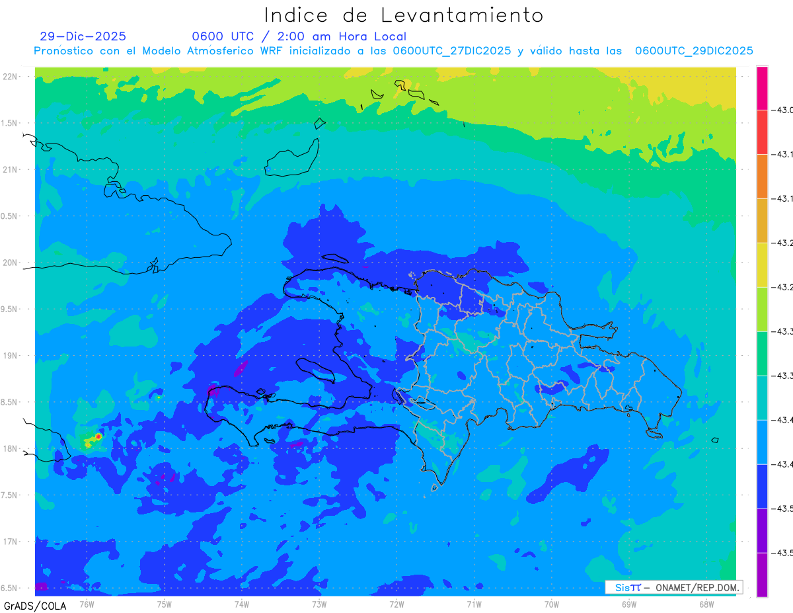Image resolution: width=793 pixels, height=613 pixels.
Task: Click the "17N" latitude label
Action: 11,542
